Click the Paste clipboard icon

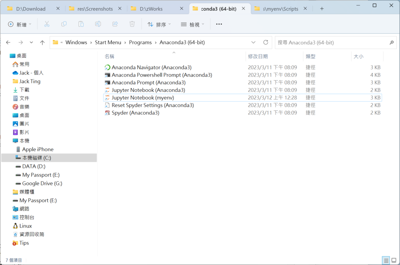coord(81,24)
